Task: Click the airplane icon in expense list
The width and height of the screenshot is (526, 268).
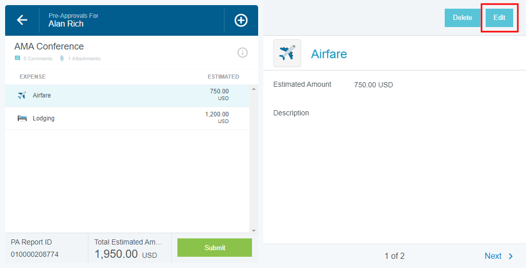Action: pyautogui.click(x=22, y=95)
